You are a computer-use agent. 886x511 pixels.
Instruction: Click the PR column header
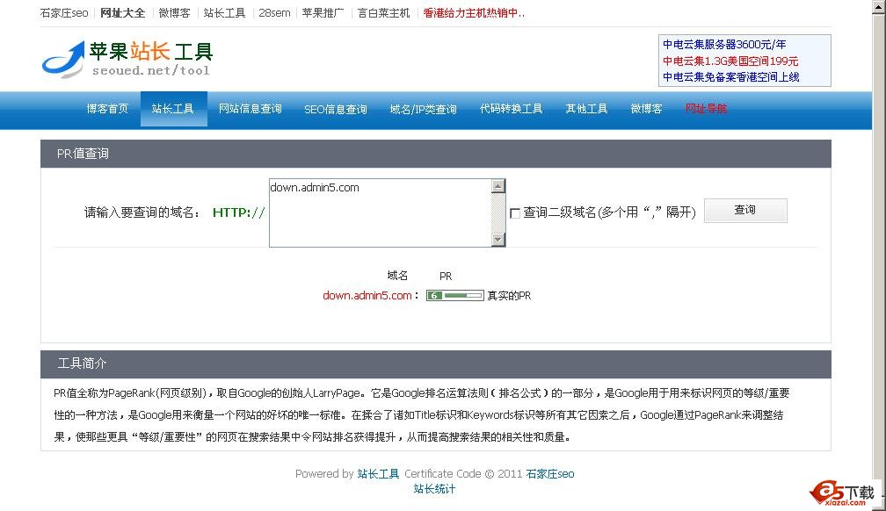point(446,276)
